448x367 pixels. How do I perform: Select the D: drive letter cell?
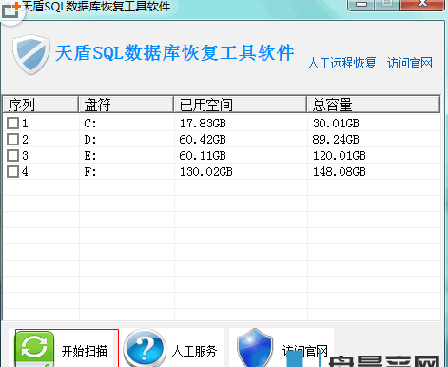pos(90,140)
